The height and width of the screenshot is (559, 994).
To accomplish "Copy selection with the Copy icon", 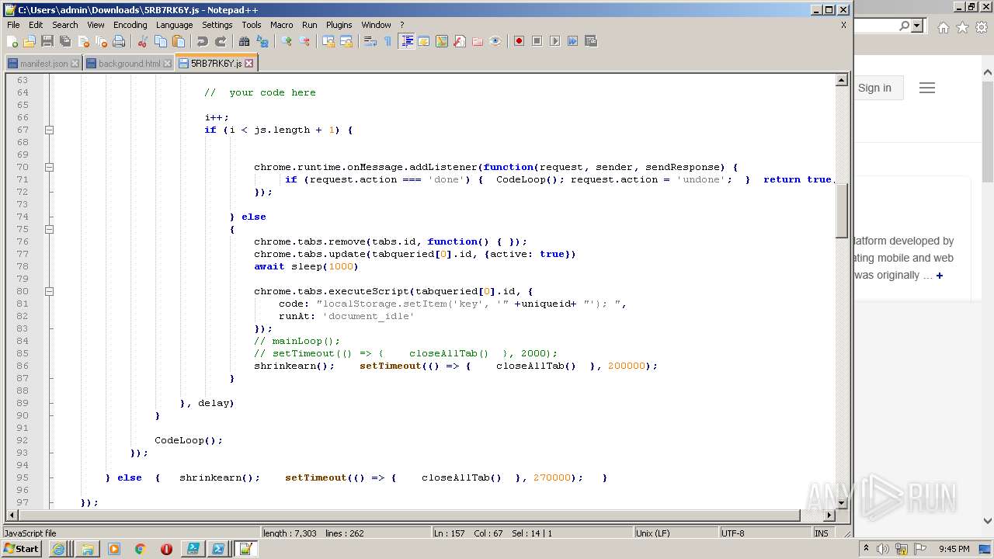I will [x=161, y=41].
